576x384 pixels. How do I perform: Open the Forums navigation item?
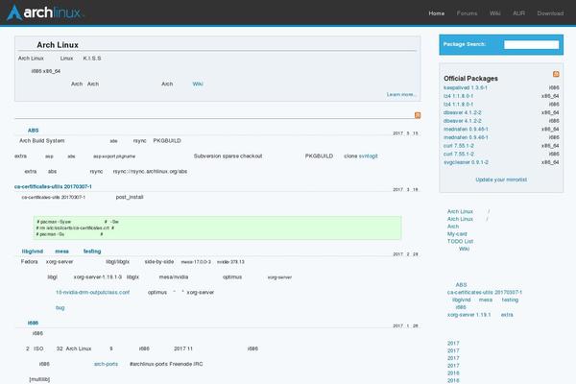tap(467, 13)
